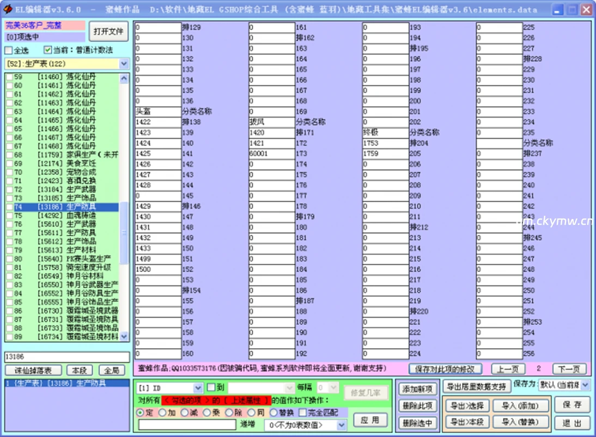Image resolution: width=596 pixels, height=437 pixels.
Task: Uncheck the 当前:普通计数法 checkbox
Action: click(x=47, y=50)
